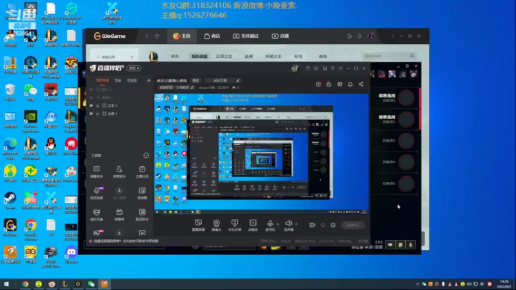Select the 全屏 1 source row
Screen dimensions: 516x290
pos(120,113)
